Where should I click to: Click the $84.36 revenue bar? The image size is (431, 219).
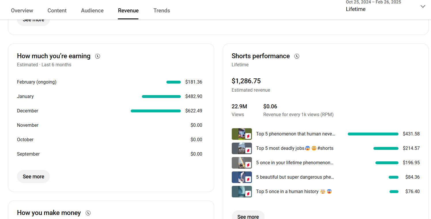click(394, 177)
